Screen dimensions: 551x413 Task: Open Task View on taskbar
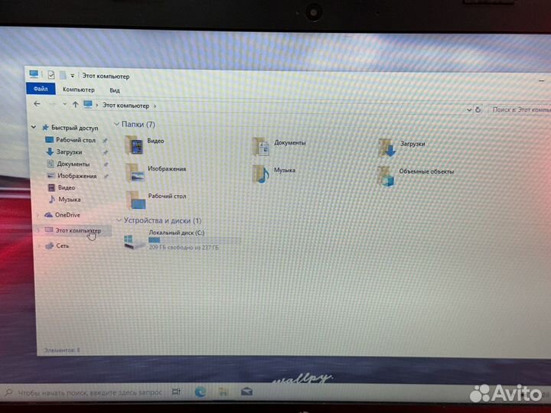coord(177,392)
